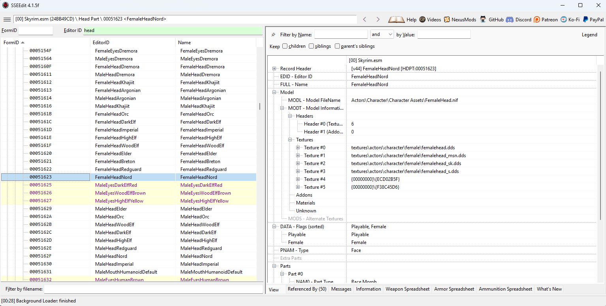The height and width of the screenshot is (306, 606).
Task: Collapse the Headers node
Action: (290, 116)
